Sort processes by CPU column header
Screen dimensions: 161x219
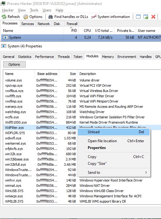coord(86,31)
